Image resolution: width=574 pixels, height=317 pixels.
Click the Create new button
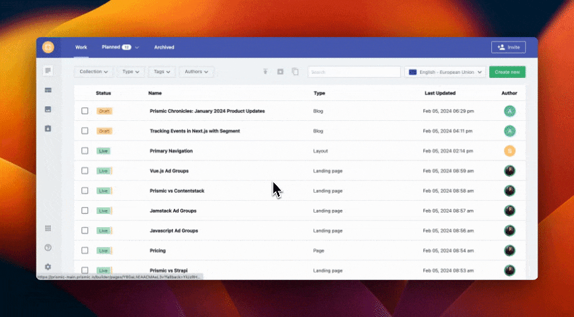507,72
